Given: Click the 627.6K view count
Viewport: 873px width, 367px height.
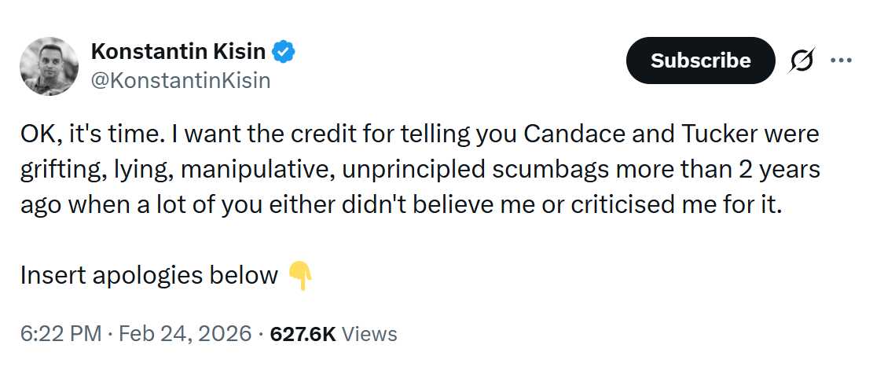Looking at the screenshot, I should [x=303, y=334].
